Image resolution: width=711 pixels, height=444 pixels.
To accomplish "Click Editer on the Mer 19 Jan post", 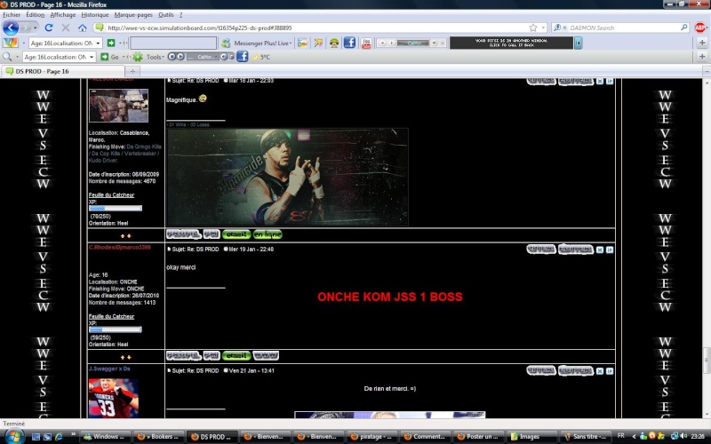I will 575,250.
